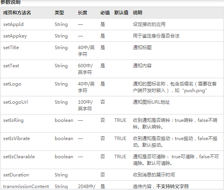Select the setDuration method name
This screenshot has height=190, width=224.
16,175
